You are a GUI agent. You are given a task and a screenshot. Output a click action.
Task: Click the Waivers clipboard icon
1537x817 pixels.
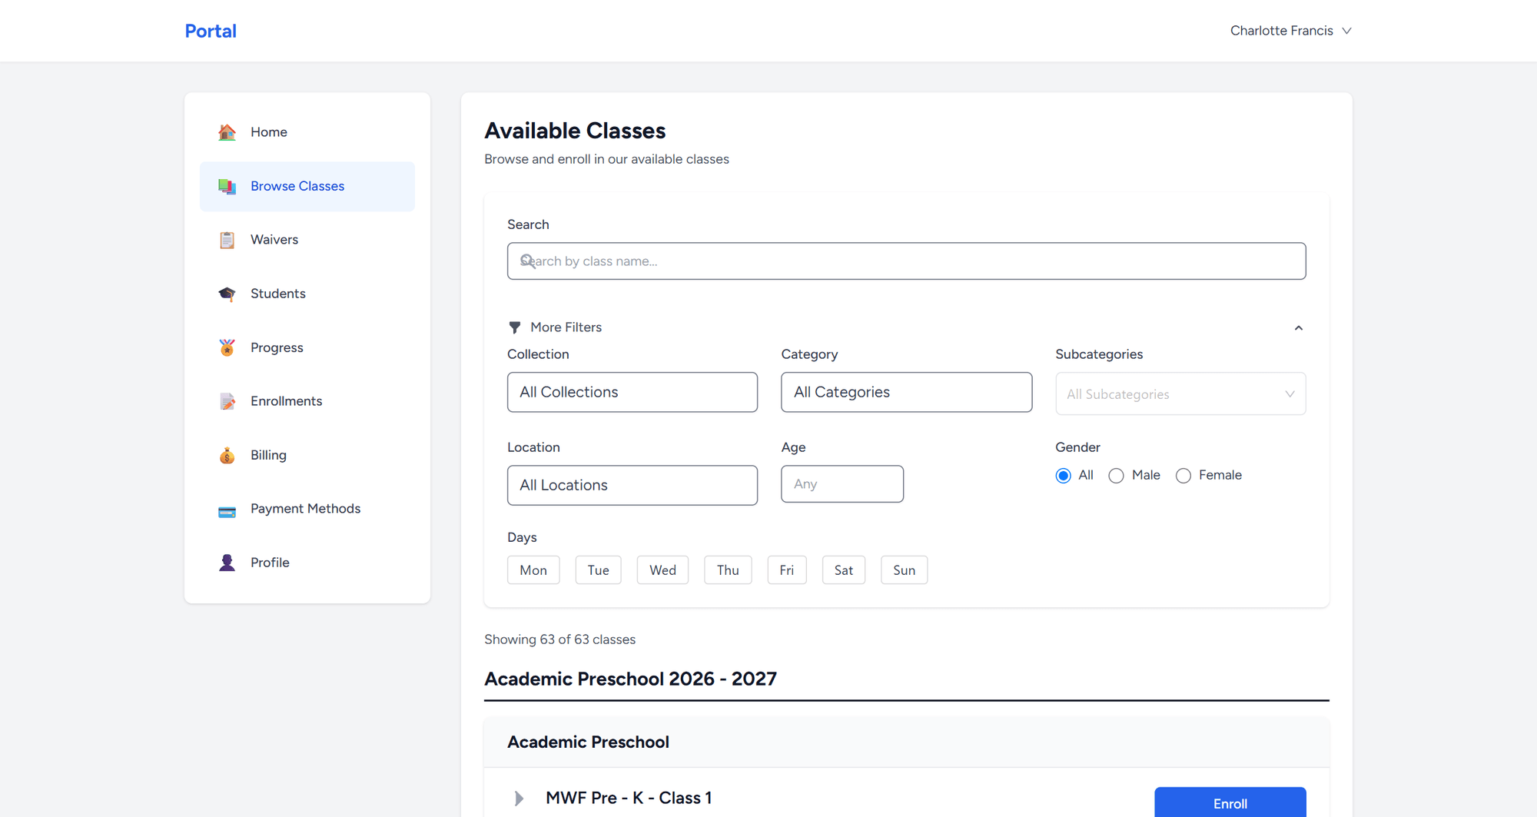click(227, 240)
